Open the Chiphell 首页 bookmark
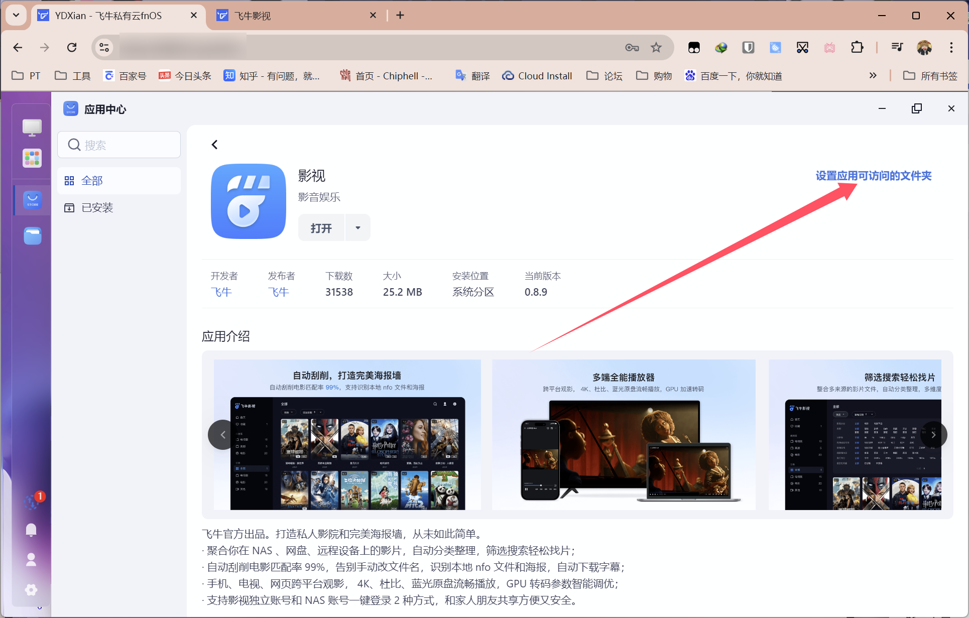The width and height of the screenshot is (969, 618). [x=386, y=76]
